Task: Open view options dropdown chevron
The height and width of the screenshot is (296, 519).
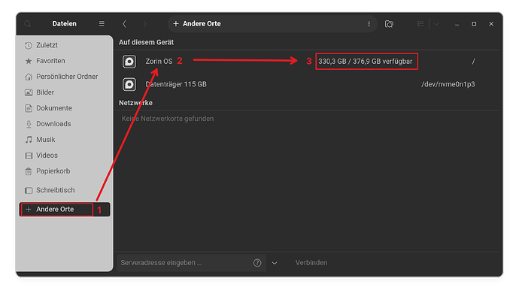Action: point(436,24)
